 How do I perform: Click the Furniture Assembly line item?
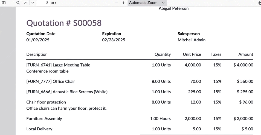(44, 119)
